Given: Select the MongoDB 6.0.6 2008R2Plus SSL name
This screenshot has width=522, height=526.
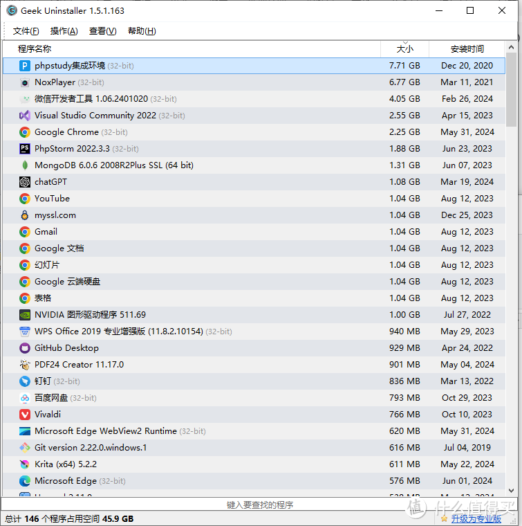Looking at the screenshot, I should [114, 165].
